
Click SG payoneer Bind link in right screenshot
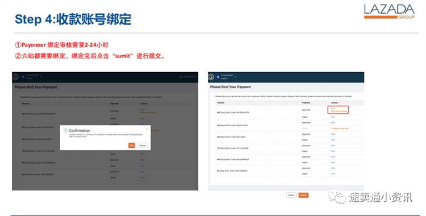tap(333, 134)
